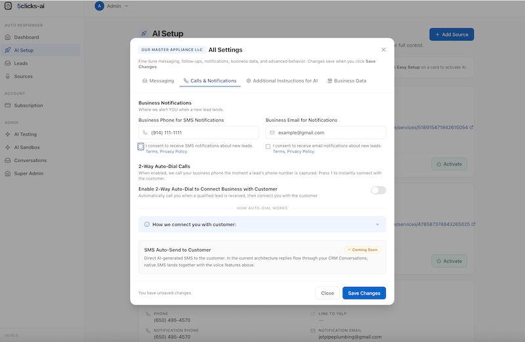Image resolution: width=525 pixels, height=342 pixels.
Task: Click the jetpipeplumbing@gmail.com text
Action: coord(350,337)
